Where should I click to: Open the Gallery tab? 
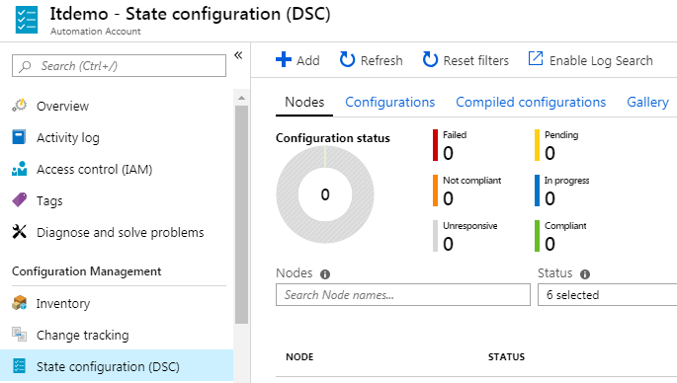(x=647, y=103)
